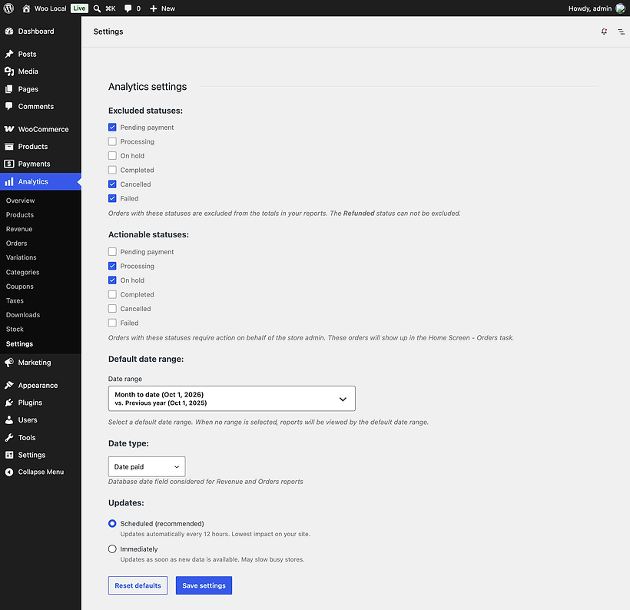Open Coupons analytics report
The height and width of the screenshot is (610, 630).
[x=20, y=287]
